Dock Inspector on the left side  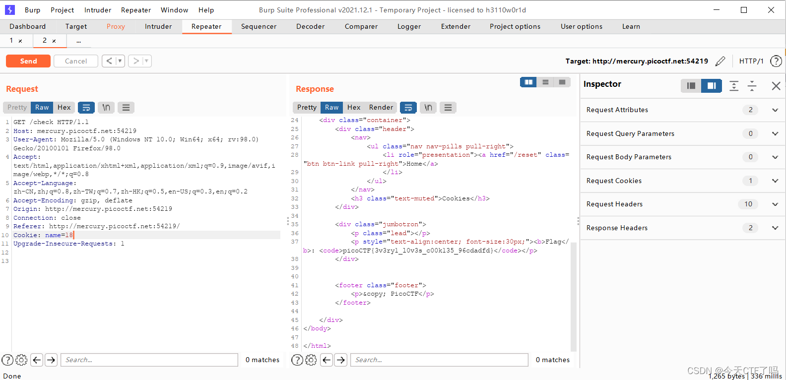691,86
